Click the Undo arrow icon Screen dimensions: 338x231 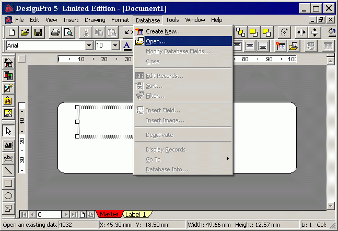tap(129, 32)
